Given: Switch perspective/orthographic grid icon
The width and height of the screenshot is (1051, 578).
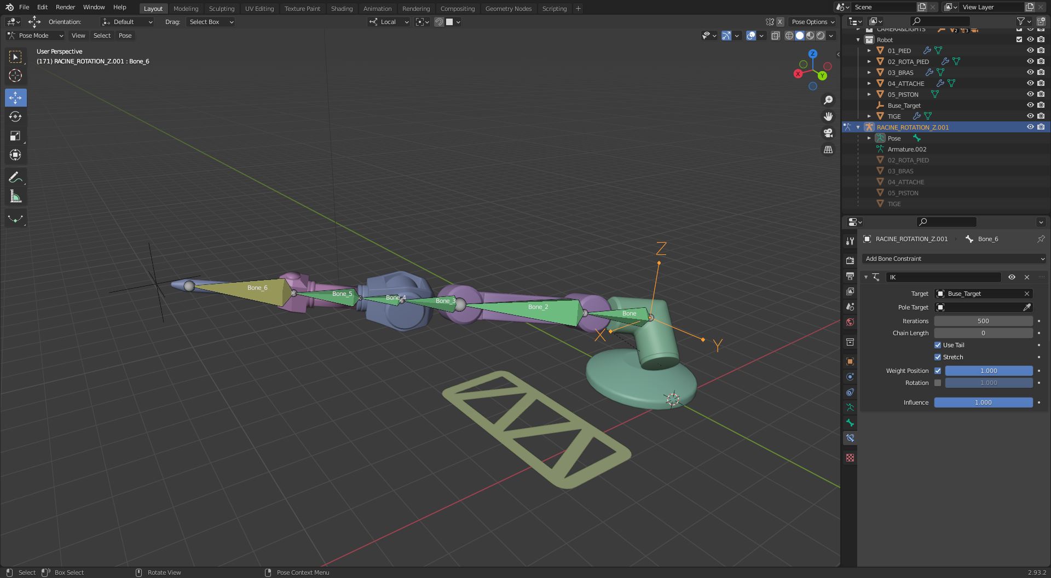Looking at the screenshot, I should tap(828, 149).
